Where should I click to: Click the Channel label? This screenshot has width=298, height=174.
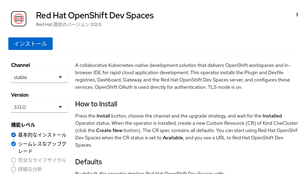[20, 65]
